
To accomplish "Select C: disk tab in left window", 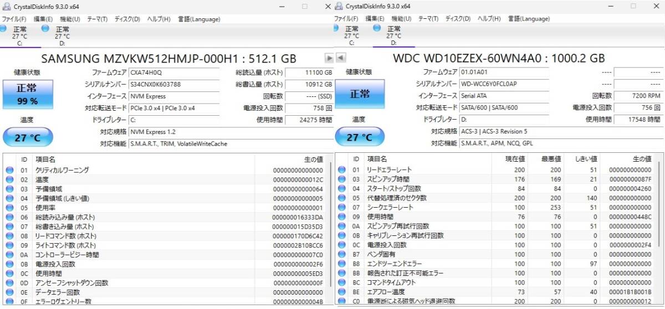I will point(19,35).
